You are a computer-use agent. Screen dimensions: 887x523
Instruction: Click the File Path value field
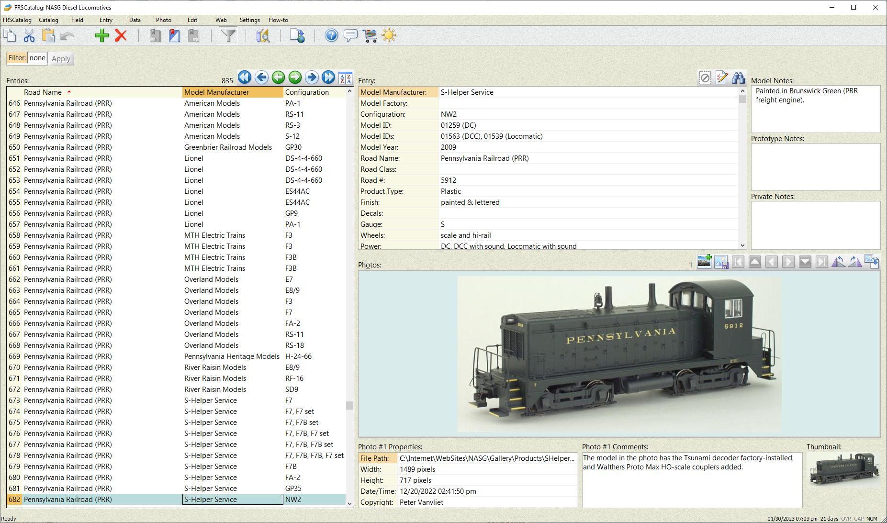[487, 458]
